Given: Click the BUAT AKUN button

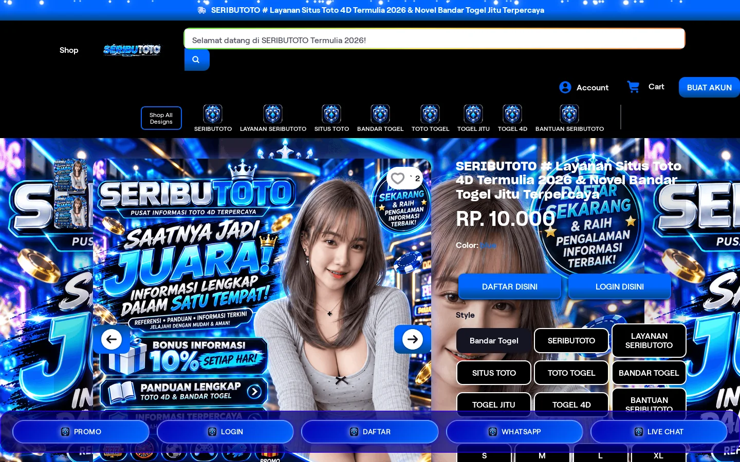Looking at the screenshot, I should [x=709, y=87].
